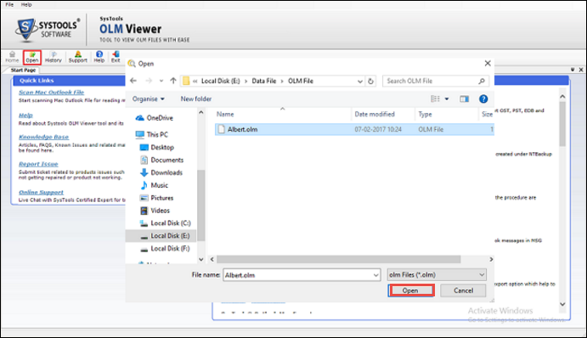This screenshot has width=587, height=338.
Task: Click the Start Page vertical scrollbar
Action: tap(562, 123)
